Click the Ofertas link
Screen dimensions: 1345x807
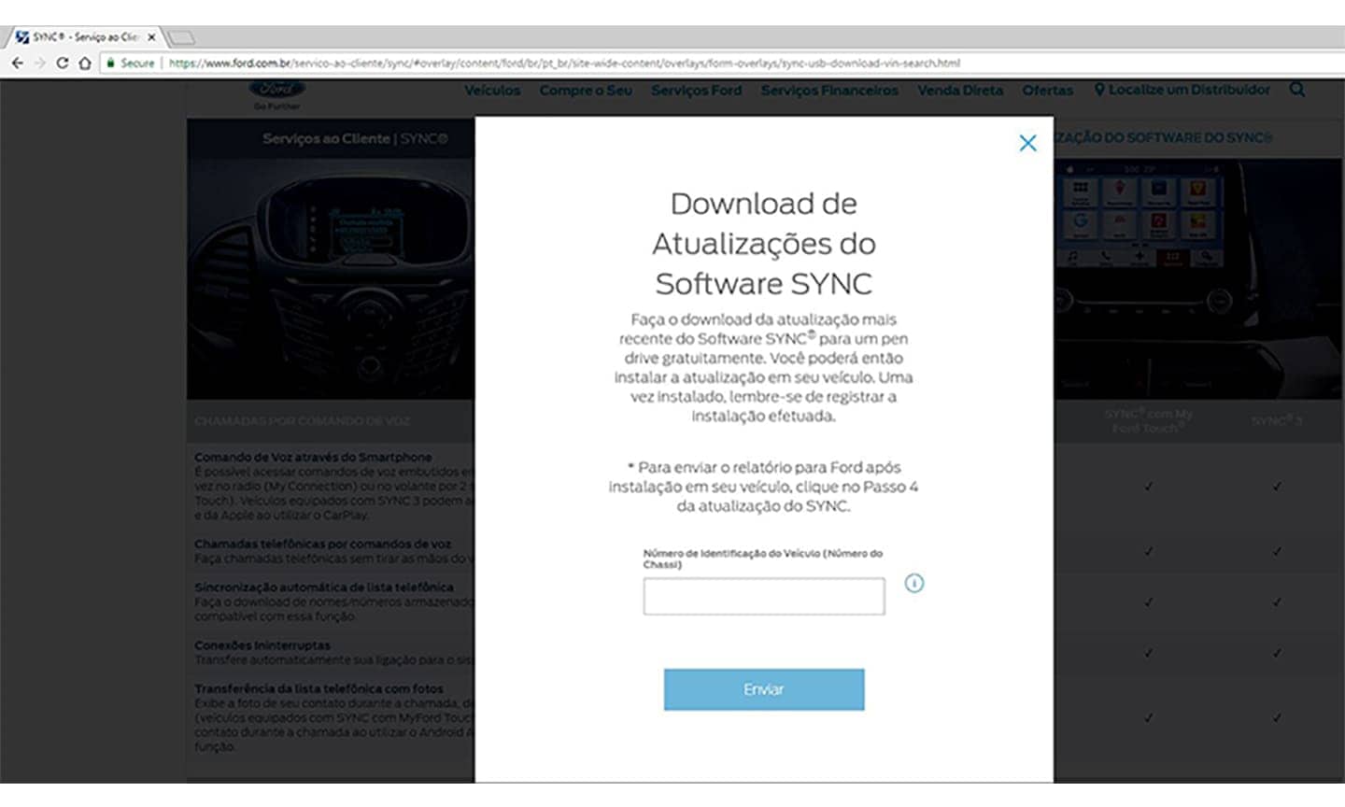[1047, 91]
